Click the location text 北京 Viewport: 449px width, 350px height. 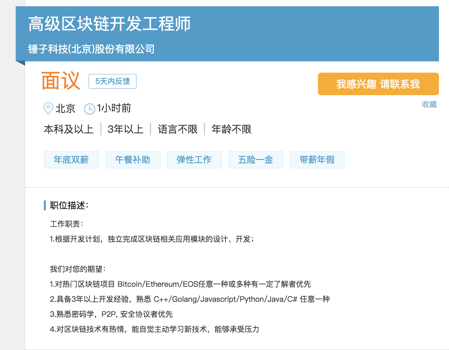66,109
